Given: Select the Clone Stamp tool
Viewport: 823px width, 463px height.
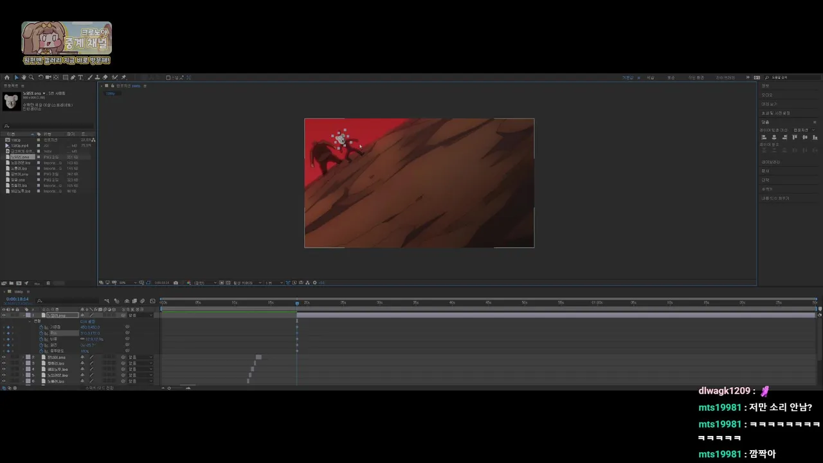Looking at the screenshot, I should click(97, 77).
